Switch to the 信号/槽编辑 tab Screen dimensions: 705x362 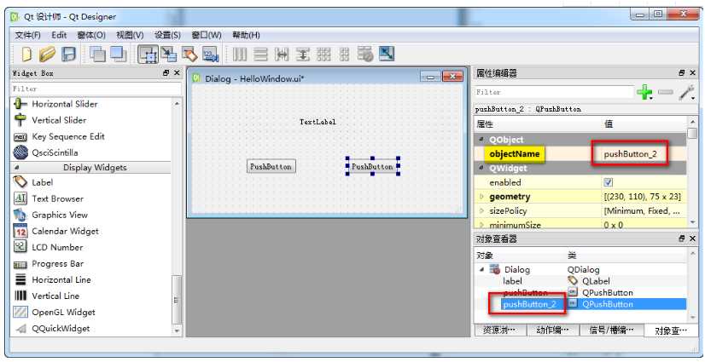pyautogui.click(x=609, y=330)
